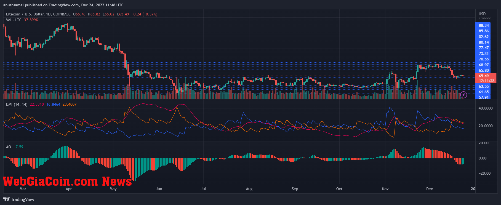501x205 pixels.
Task: Click the AO value -7.59
Action: coord(18,147)
